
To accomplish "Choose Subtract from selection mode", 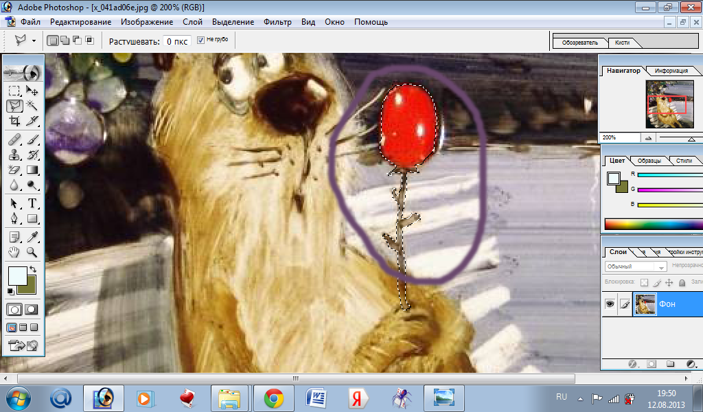I will pyautogui.click(x=77, y=41).
